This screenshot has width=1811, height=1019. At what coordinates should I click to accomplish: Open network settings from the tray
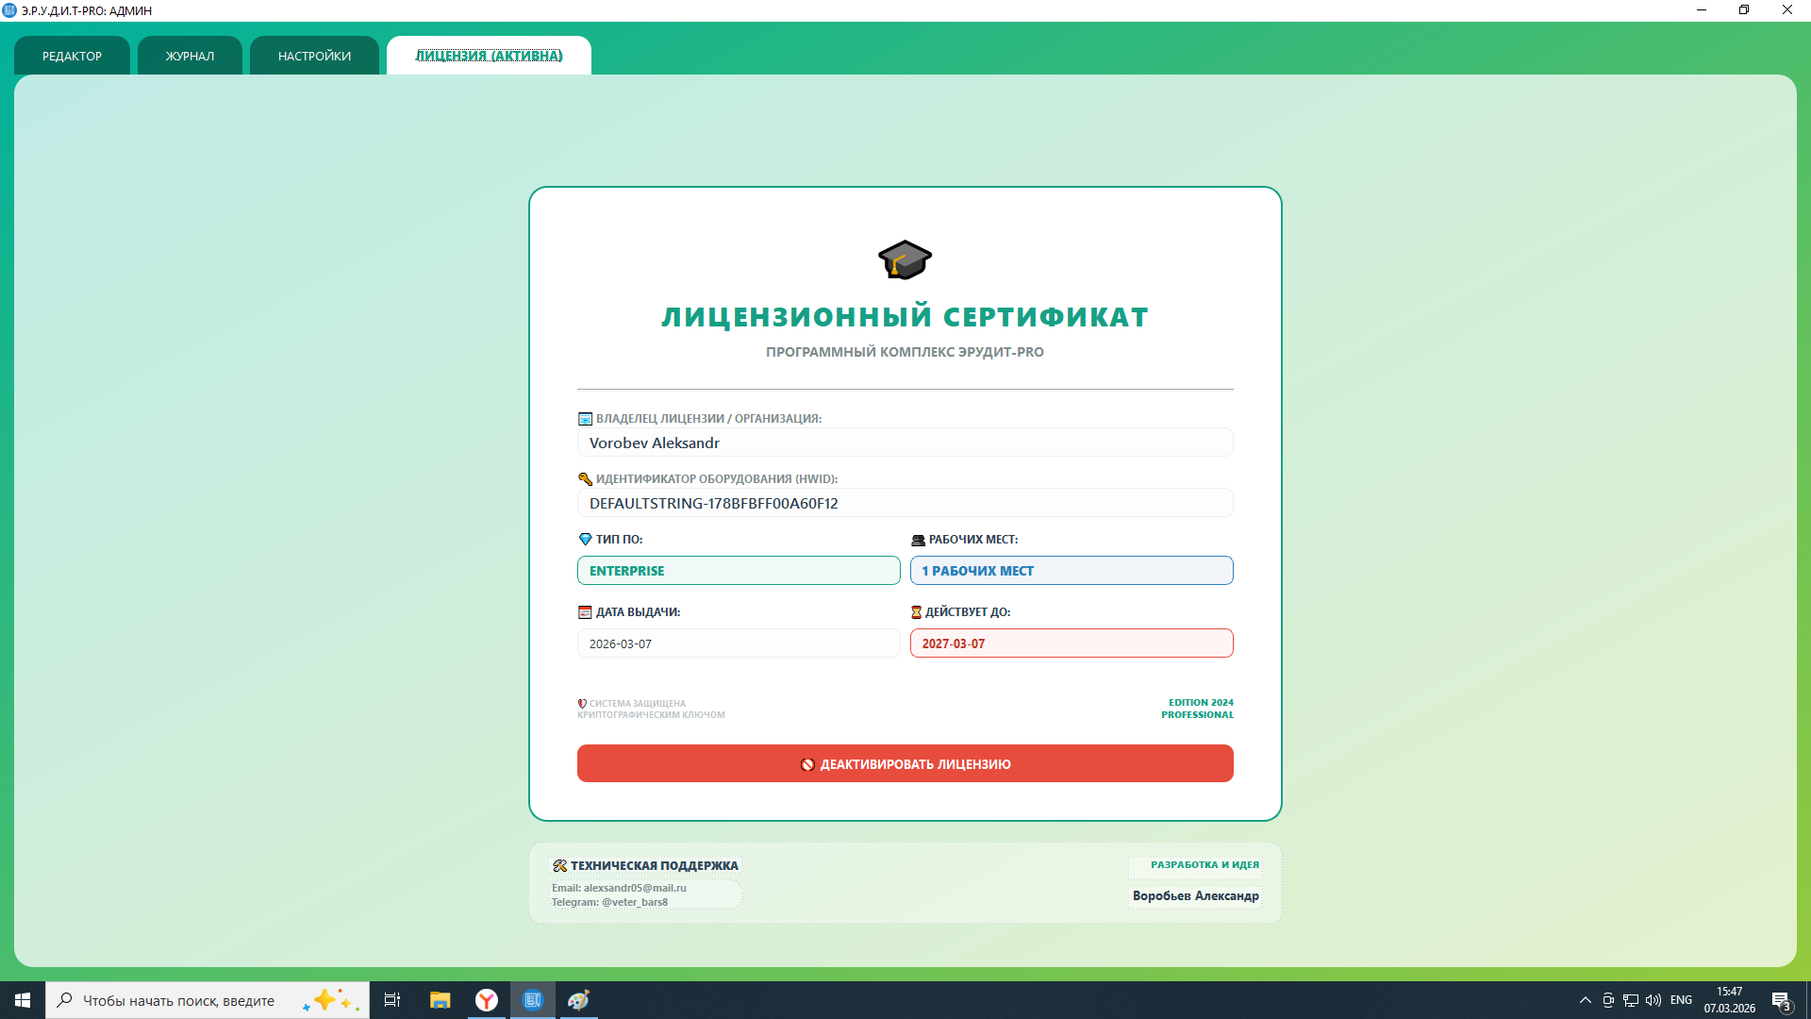click(x=1631, y=1000)
